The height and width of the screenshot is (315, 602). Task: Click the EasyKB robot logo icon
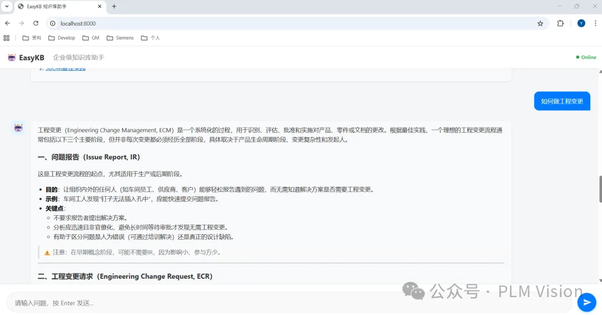(12, 57)
